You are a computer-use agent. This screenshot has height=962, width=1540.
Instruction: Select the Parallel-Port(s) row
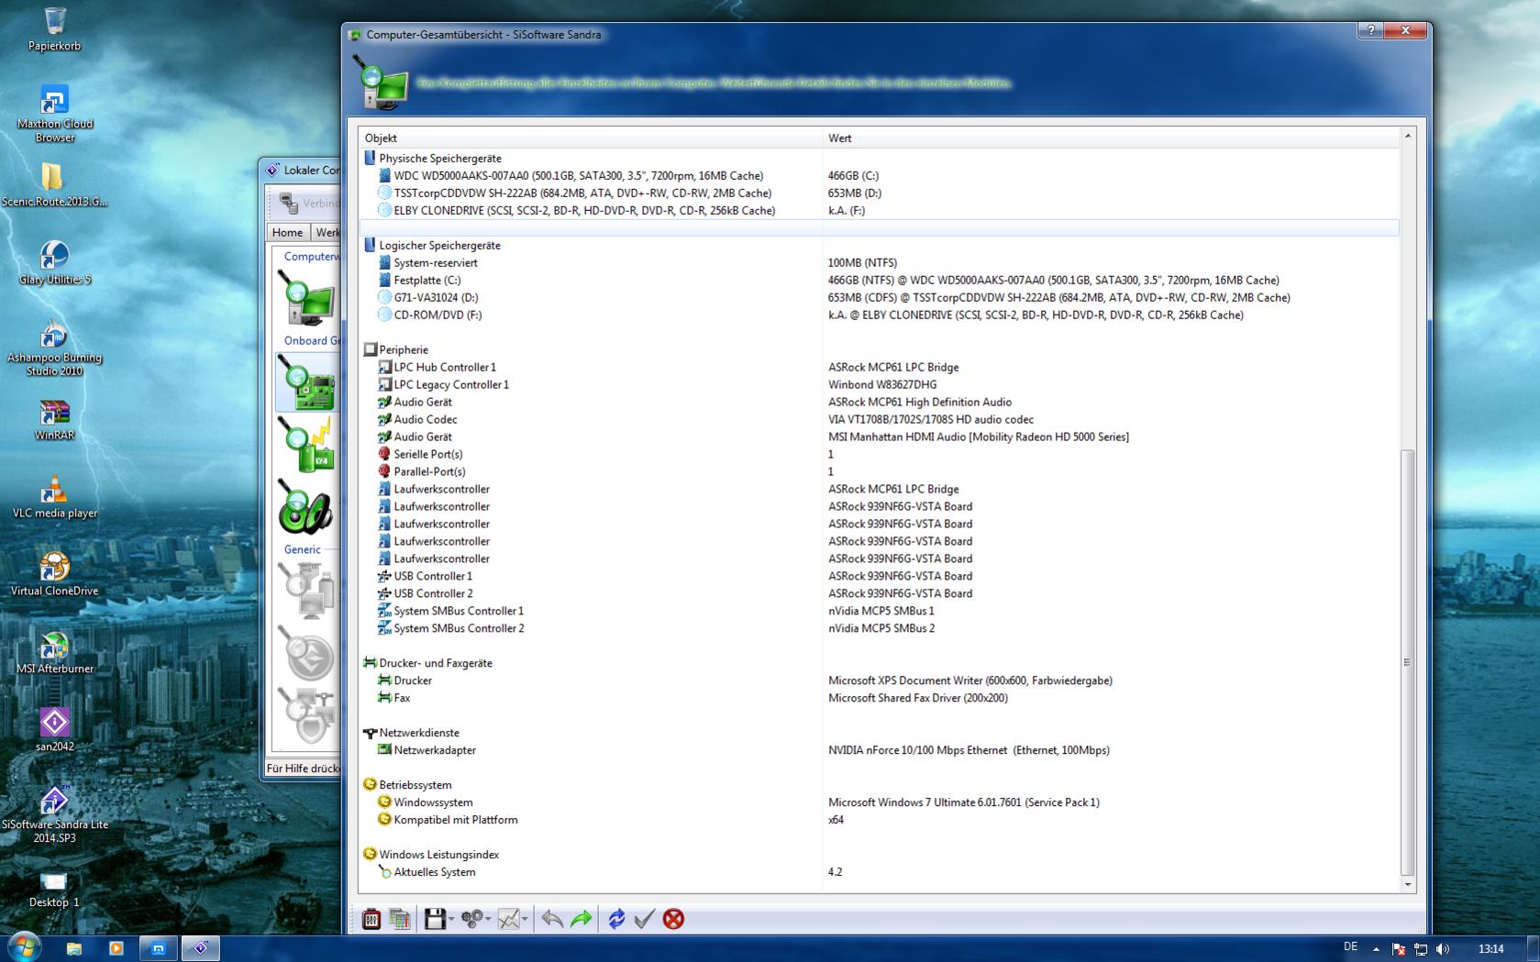coord(879,472)
